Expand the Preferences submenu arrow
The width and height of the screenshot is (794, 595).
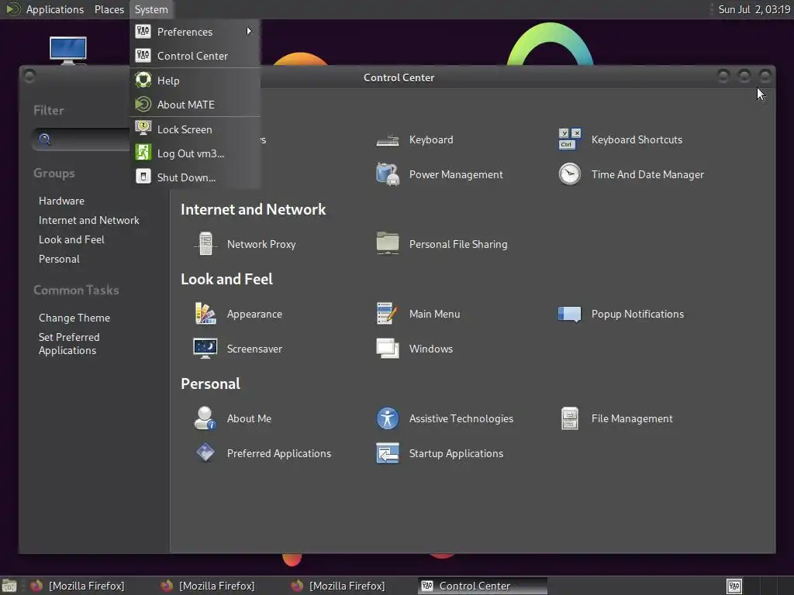pos(249,31)
